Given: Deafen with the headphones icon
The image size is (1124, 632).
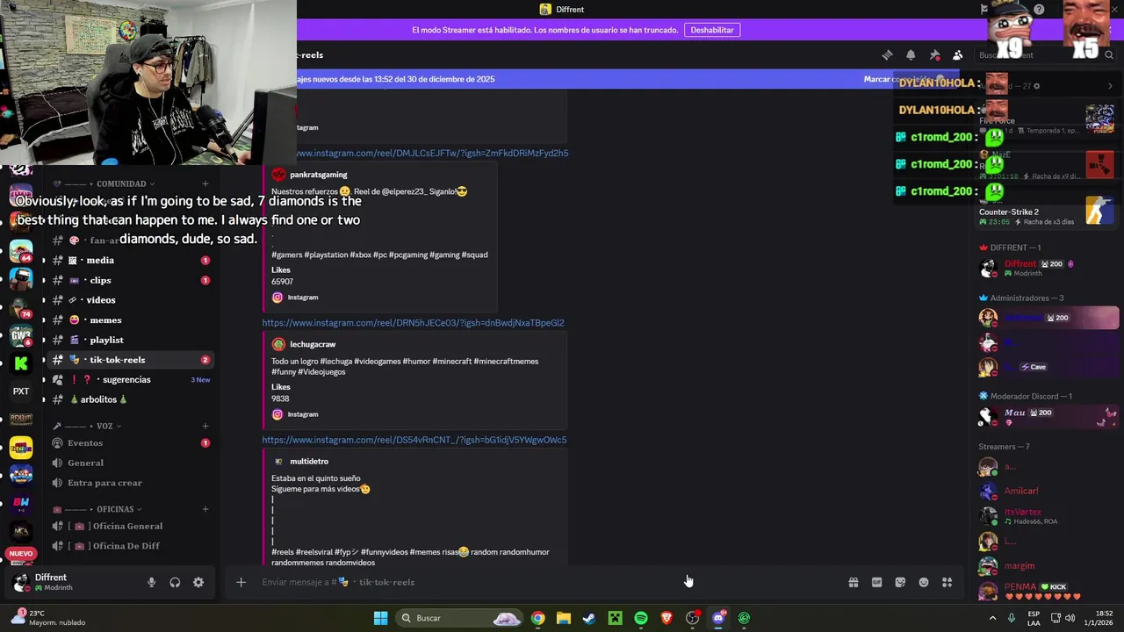Looking at the screenshot, I should (x=175, y=582).
